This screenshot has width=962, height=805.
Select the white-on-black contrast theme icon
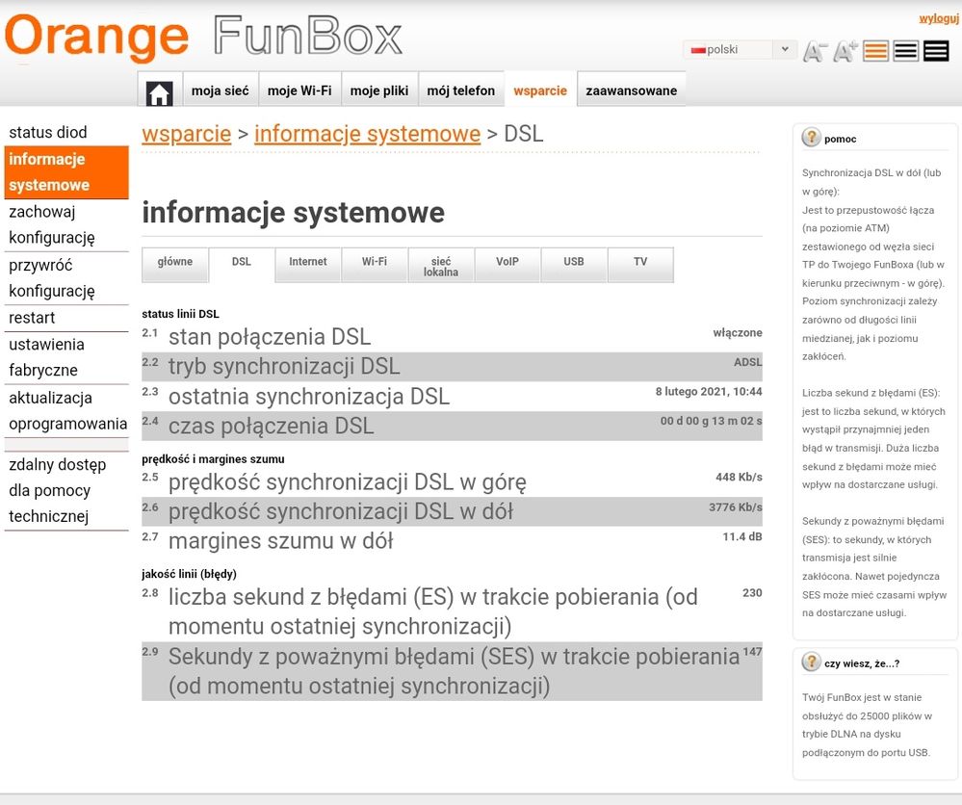[936, 51]
